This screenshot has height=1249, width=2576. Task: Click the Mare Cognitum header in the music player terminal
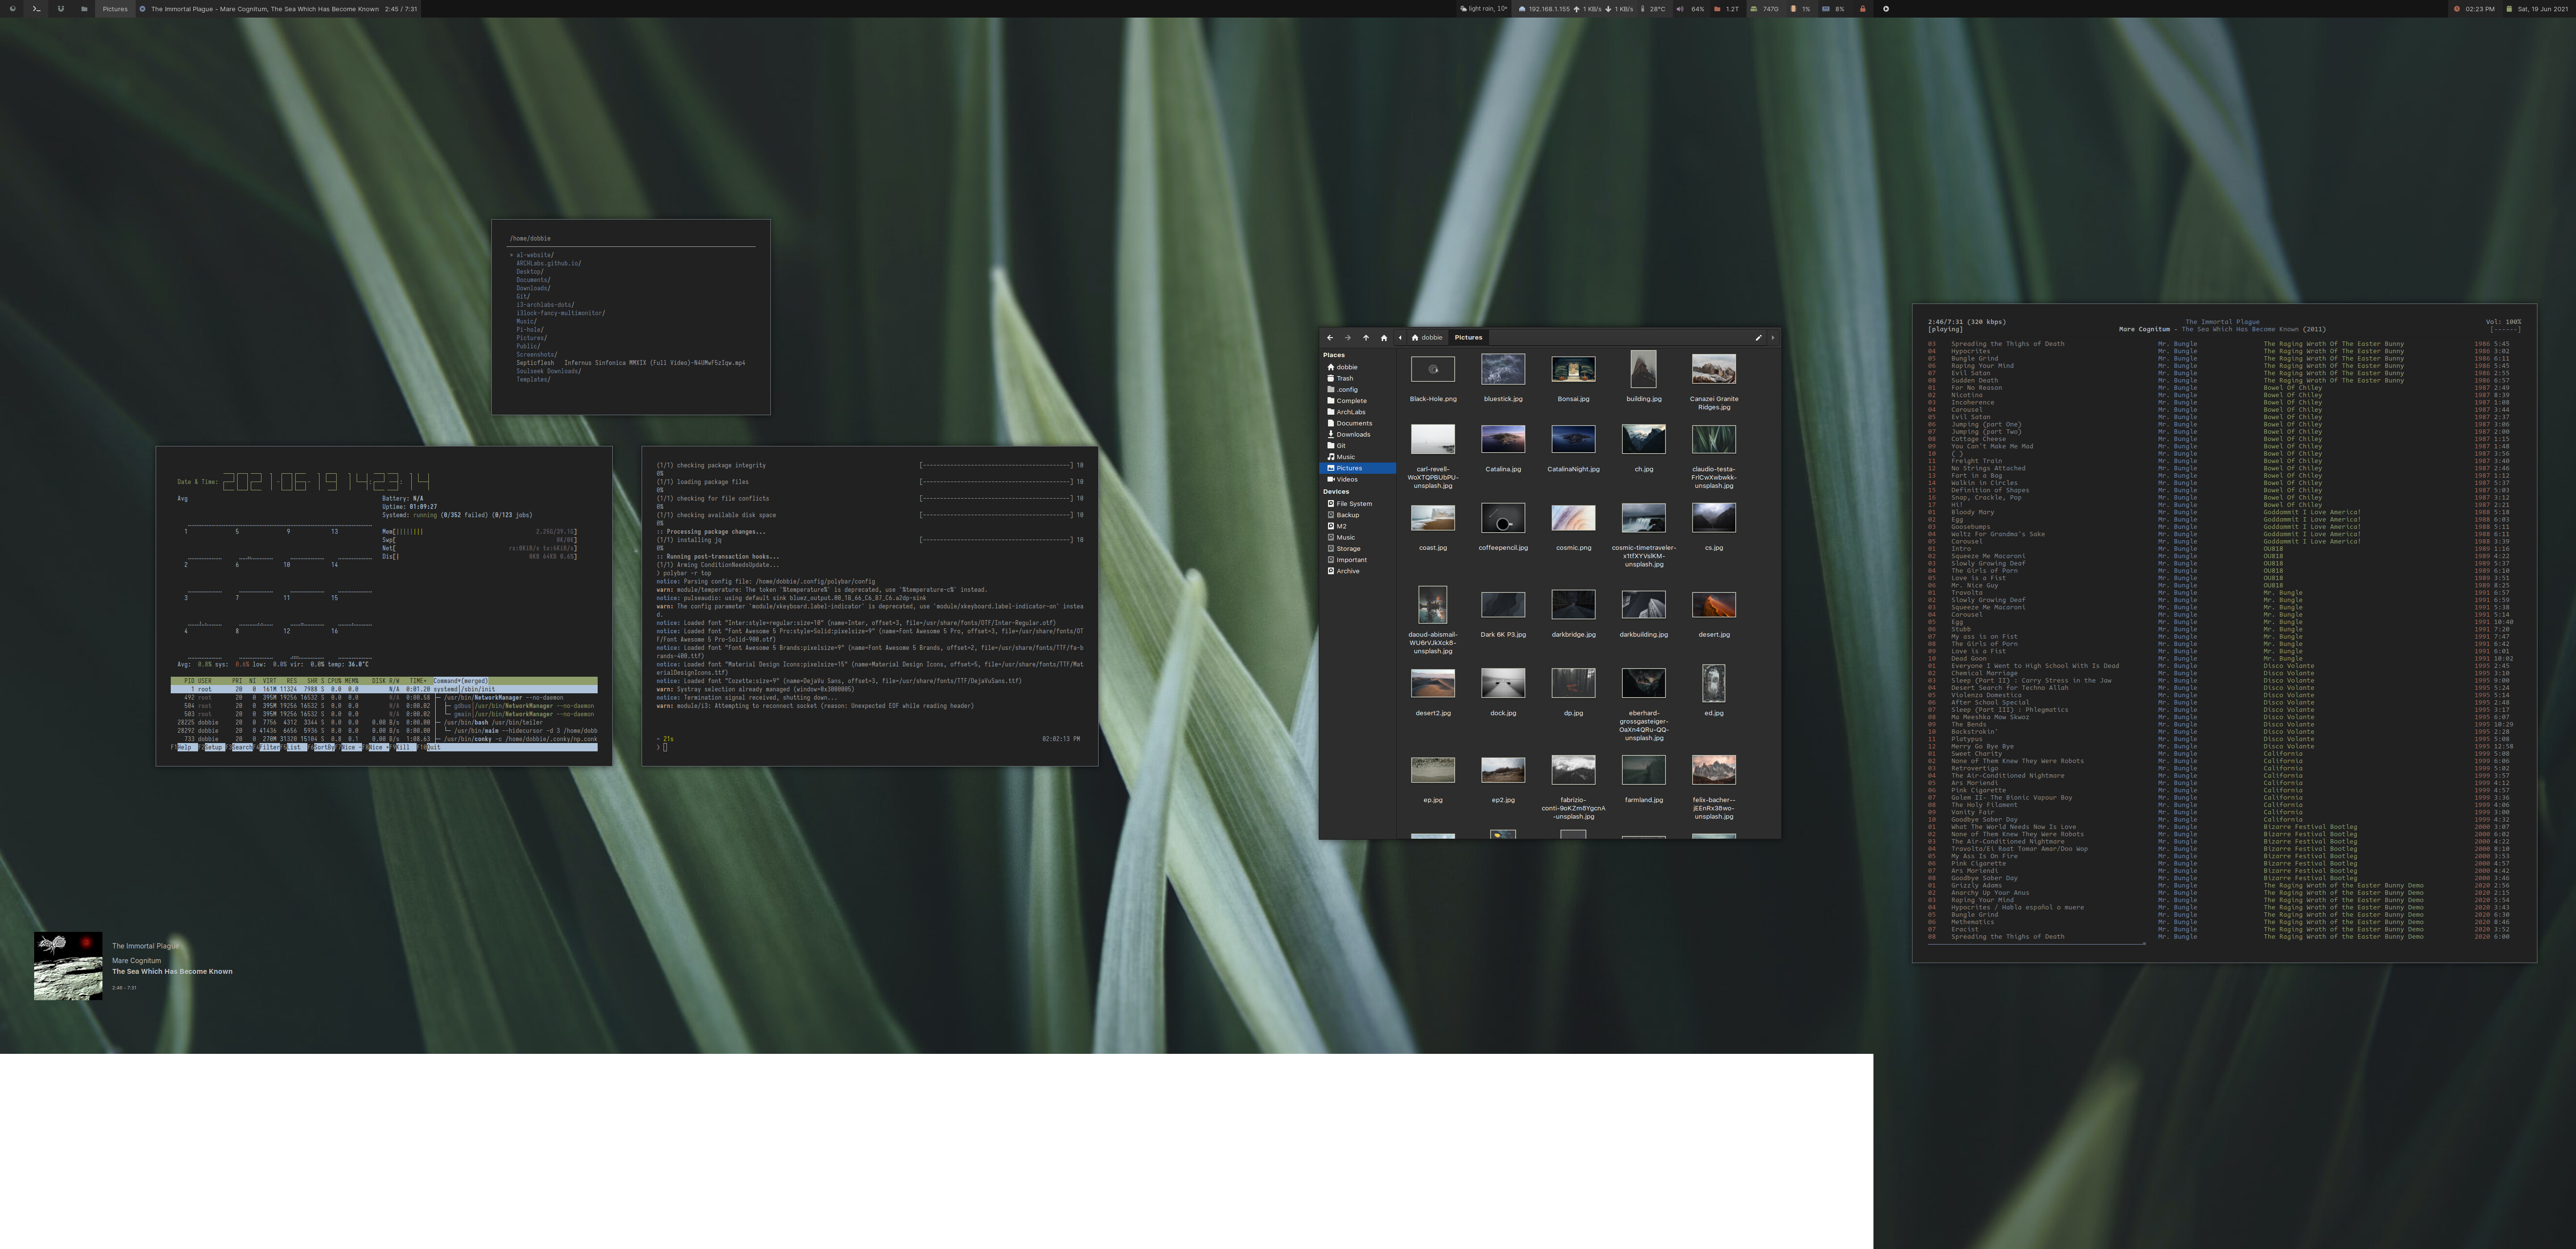(2144, 329)
